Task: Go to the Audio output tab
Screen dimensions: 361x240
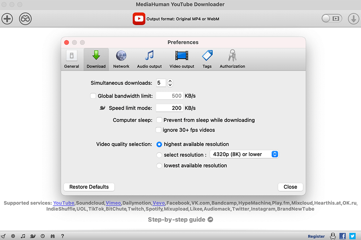Action: [x=149, y=59]
